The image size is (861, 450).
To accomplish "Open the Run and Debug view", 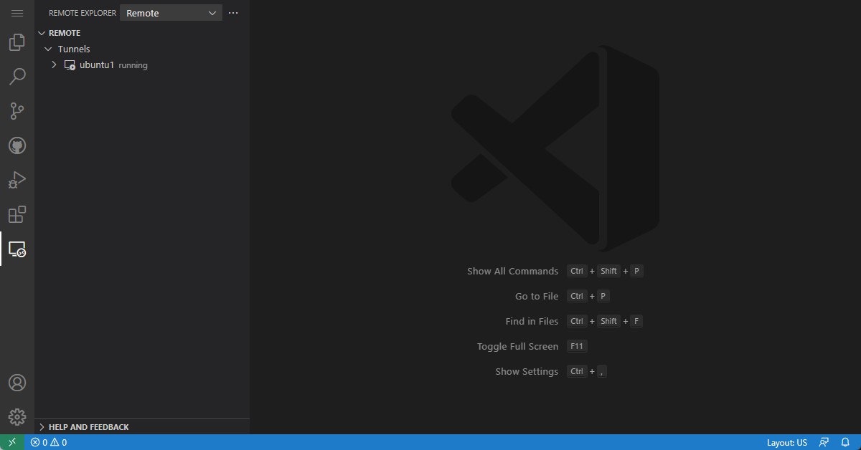I will (x=17, y=180).
